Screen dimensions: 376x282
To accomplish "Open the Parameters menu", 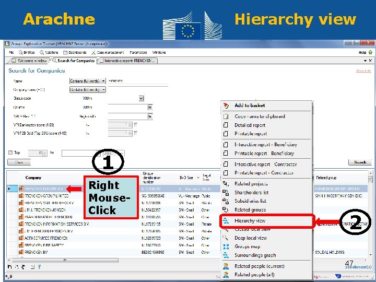I will click(138, 52).
